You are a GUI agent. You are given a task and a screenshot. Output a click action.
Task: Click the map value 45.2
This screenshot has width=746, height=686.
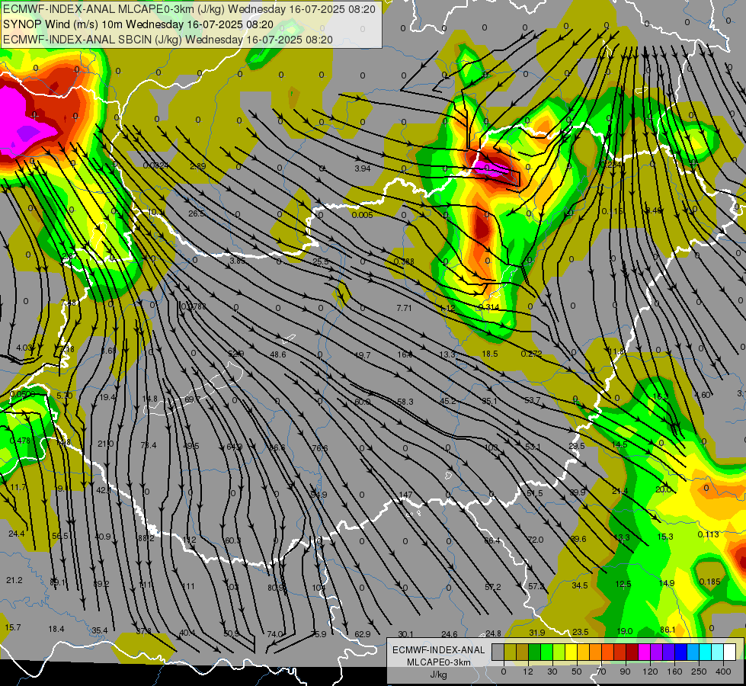click(448, 401)
